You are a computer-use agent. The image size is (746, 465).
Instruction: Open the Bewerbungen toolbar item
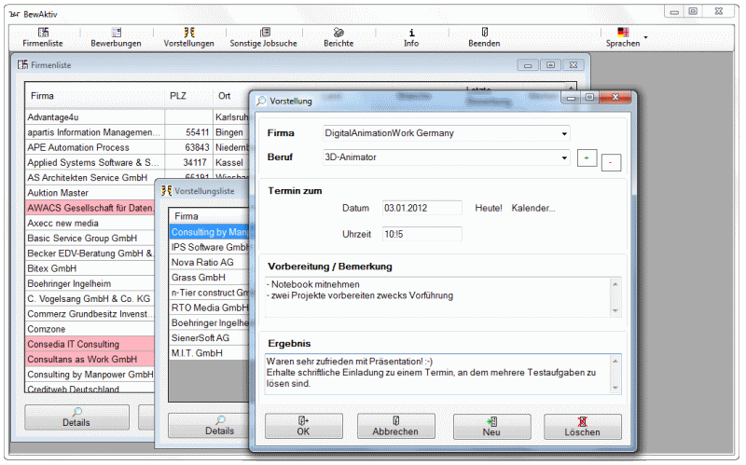coord(116,37)
